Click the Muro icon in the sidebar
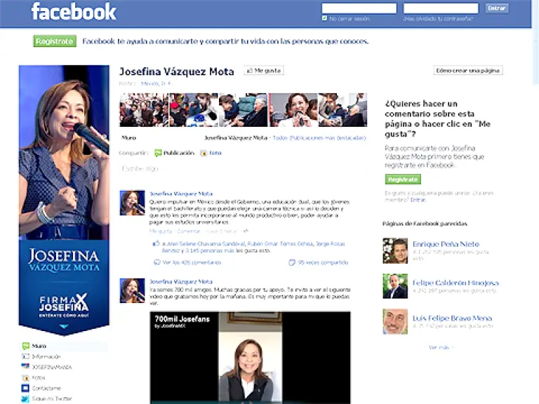The image size is (539, 404). (x=26, y=346)
